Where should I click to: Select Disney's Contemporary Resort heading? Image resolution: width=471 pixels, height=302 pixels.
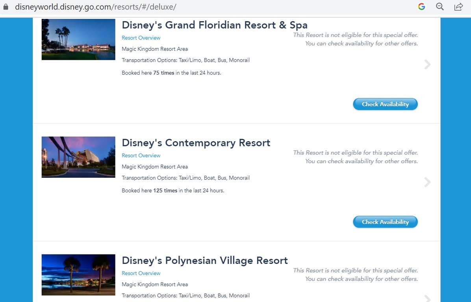tap(196, 143)
